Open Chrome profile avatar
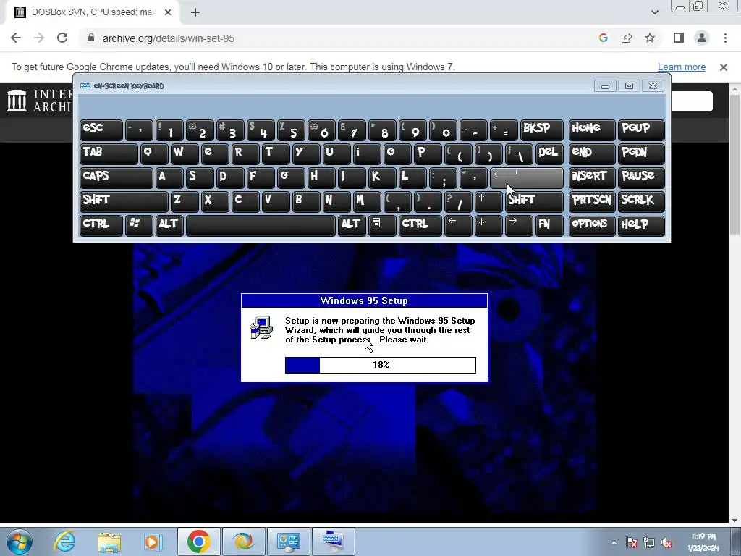This screenshot has width=741, height=556. (x=702, y=38)
